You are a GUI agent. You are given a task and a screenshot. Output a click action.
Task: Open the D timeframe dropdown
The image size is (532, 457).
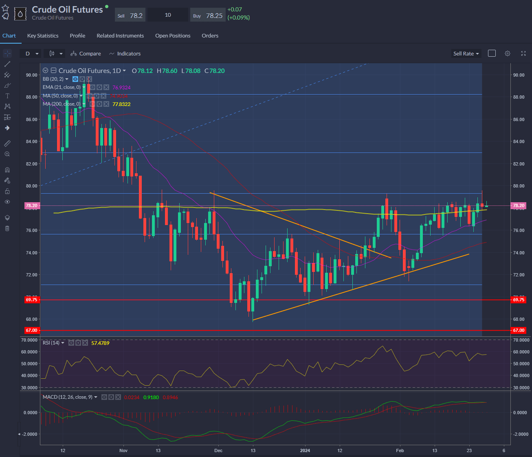(31, 53)
